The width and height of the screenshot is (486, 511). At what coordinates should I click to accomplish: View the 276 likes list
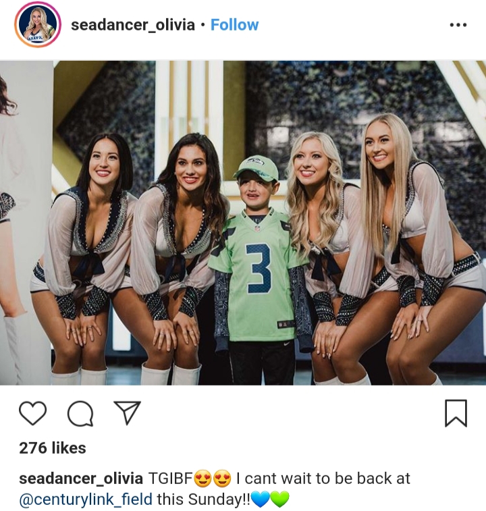pos(53,448)
